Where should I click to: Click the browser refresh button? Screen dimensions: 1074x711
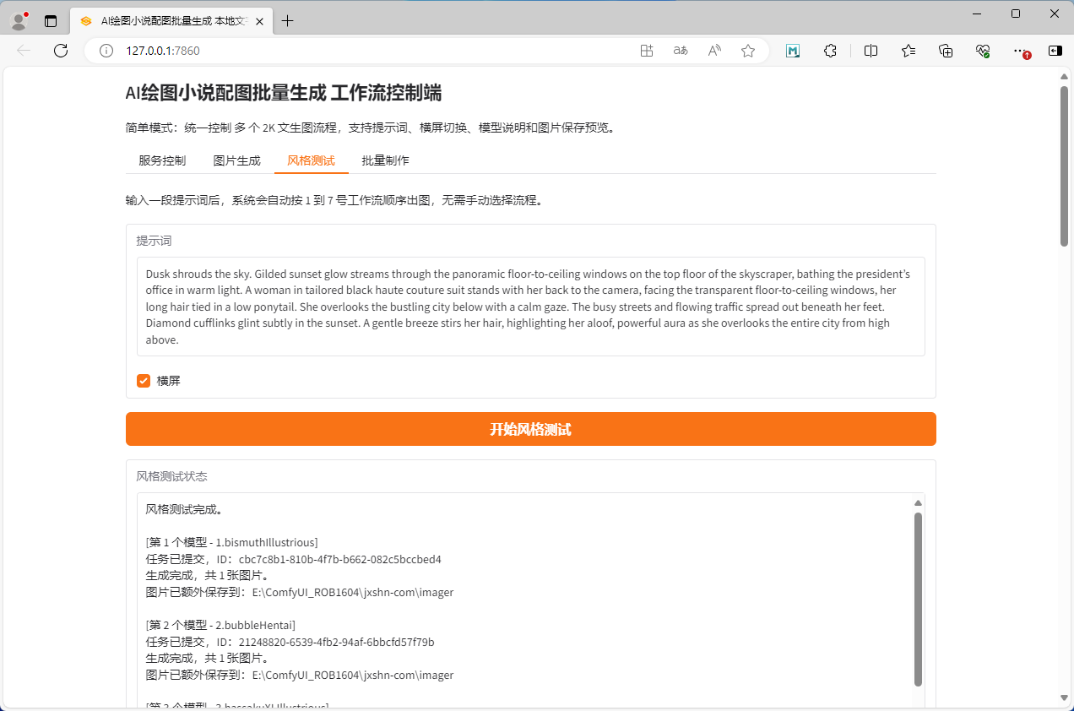click(x=61, y=51)
